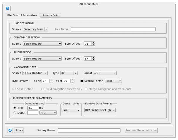Select the Time domain radio button
Screen dimensions: 178x140
click(14, 108)
